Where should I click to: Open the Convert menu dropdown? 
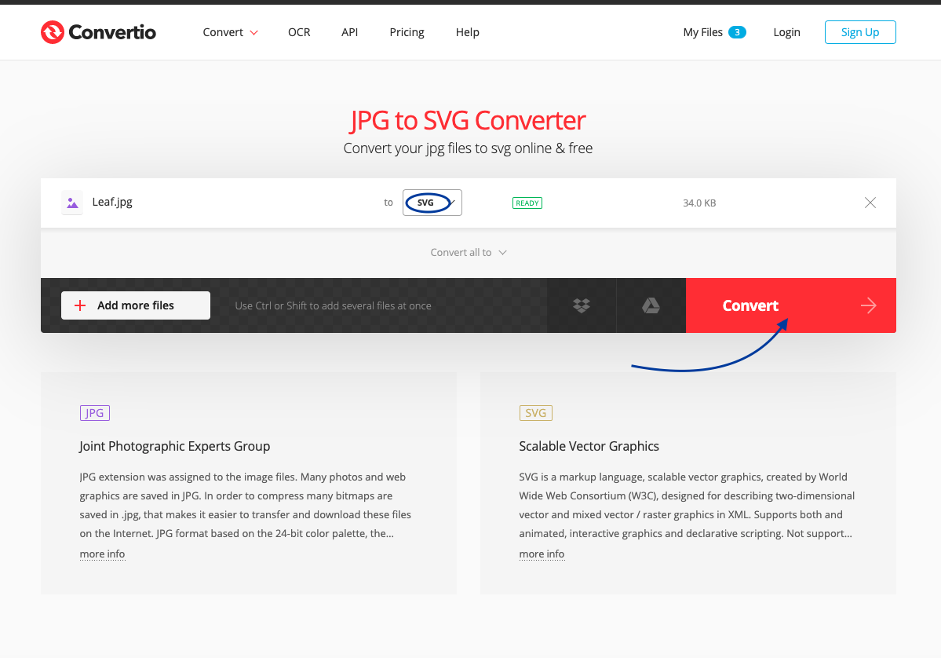pyautogui.click(x=231, y=32)
